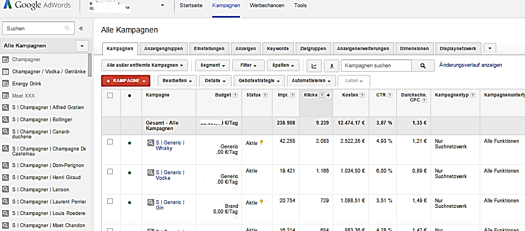Toggle the chart graph icon button
Image resolution: width=525 pixels, height=231 pixels.
pos(314,66)
